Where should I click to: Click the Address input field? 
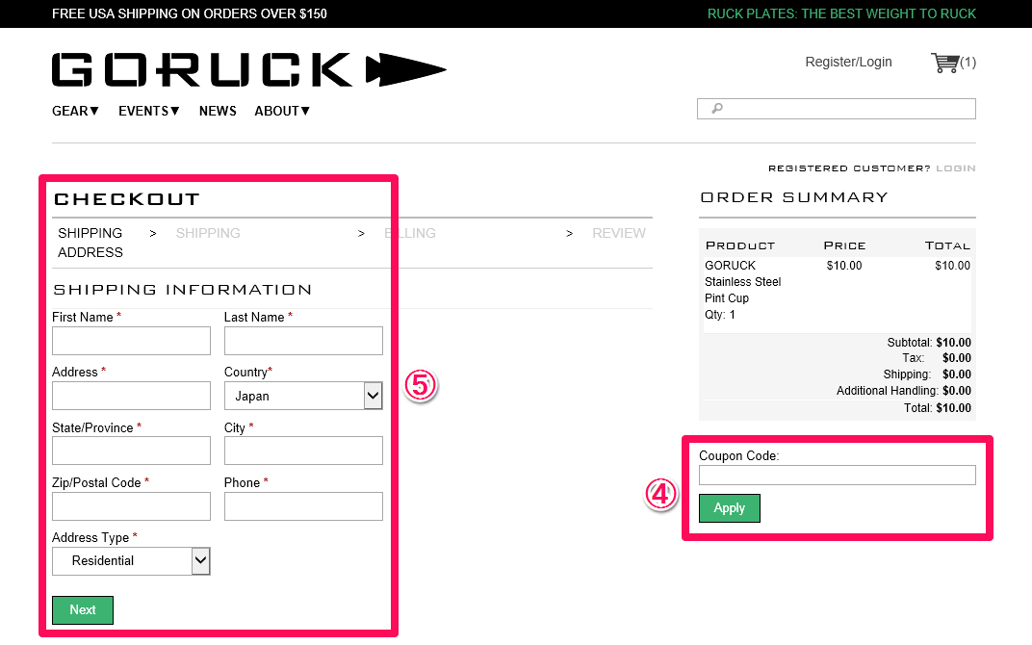pos(132,397)
